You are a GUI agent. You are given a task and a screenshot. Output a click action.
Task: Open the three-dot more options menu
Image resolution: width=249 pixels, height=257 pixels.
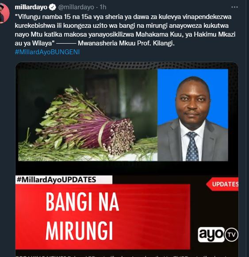tap(234, 7)
